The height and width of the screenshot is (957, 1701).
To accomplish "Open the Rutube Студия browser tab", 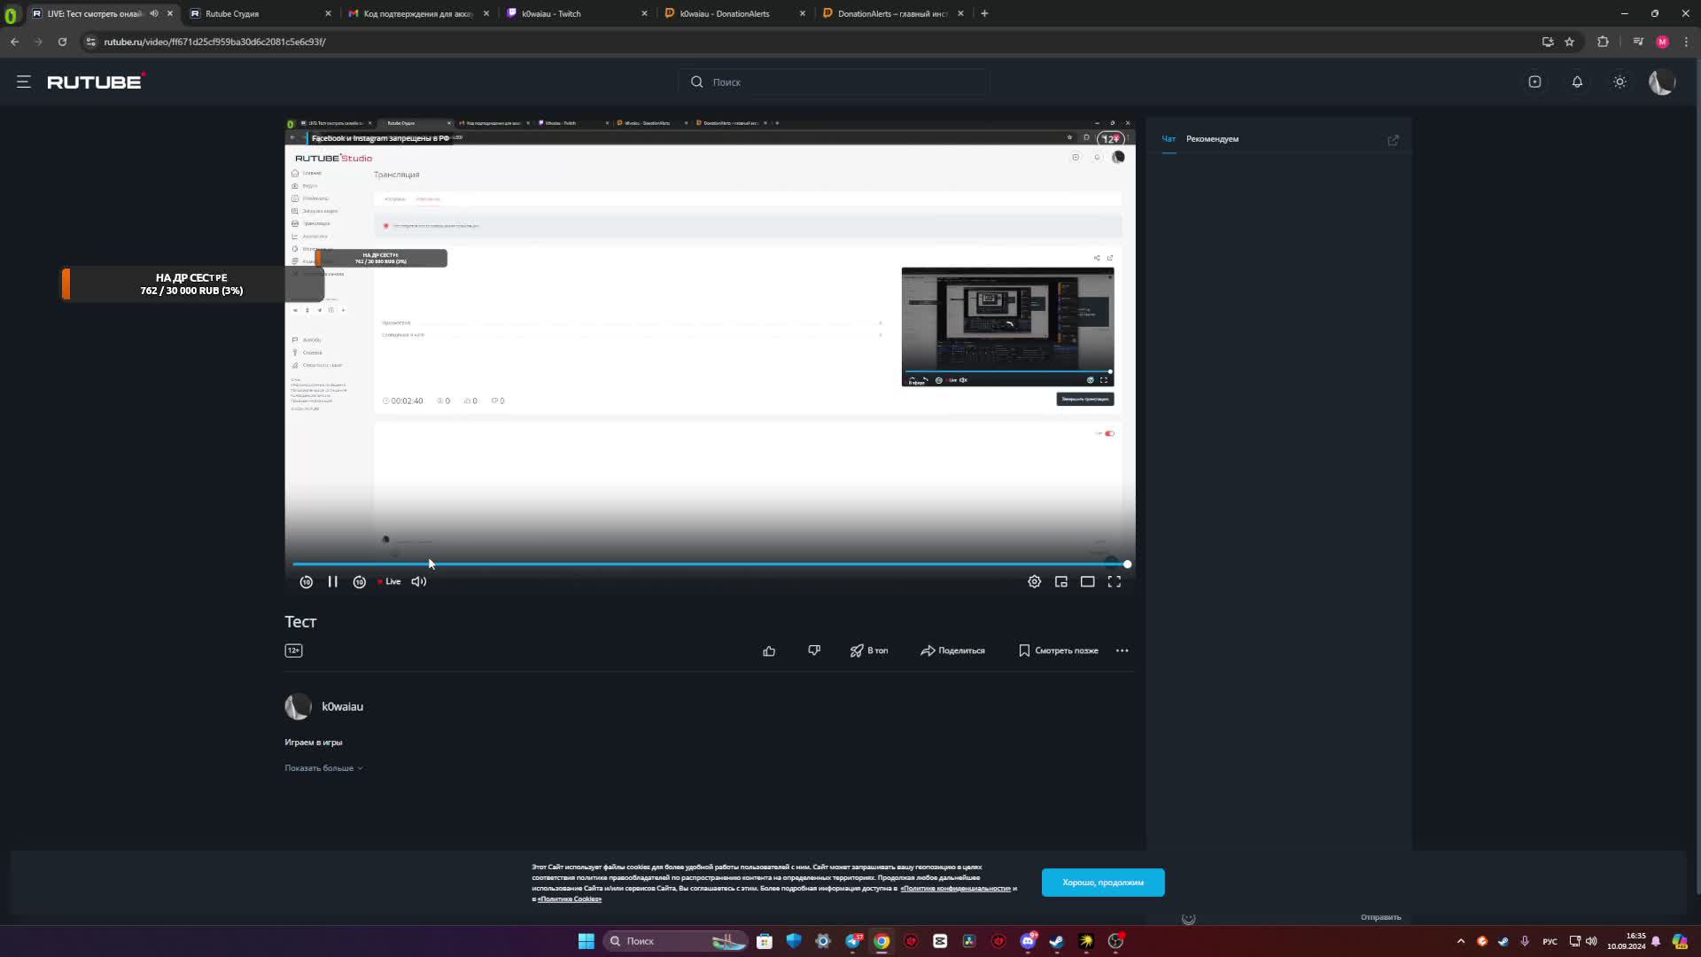I will click(232, 13).
